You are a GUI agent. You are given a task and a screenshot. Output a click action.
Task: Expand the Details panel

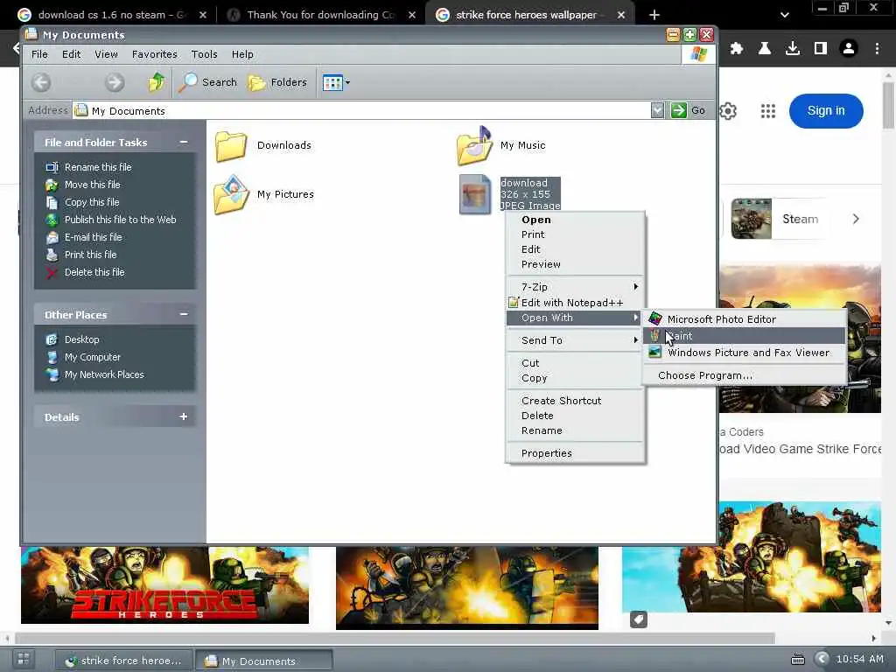(x=184, y=416)
